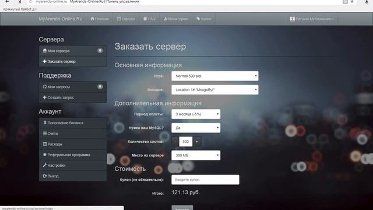Click the user avatar icon in navbar

(293, 19)
